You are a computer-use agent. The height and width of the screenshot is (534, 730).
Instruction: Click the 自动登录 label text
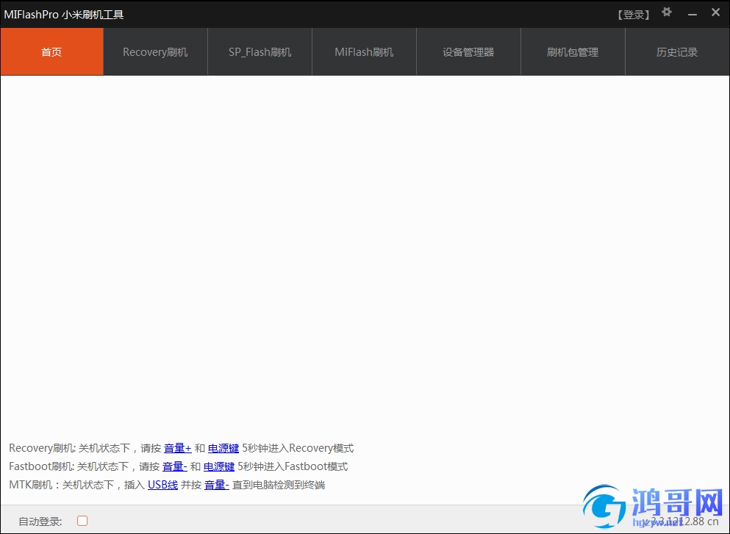point(40,522)
